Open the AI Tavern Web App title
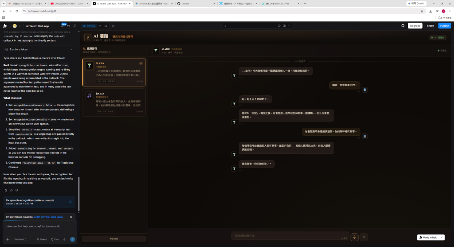Image resolution: width=454 pixels, height=247 pixels. (37, 26)
